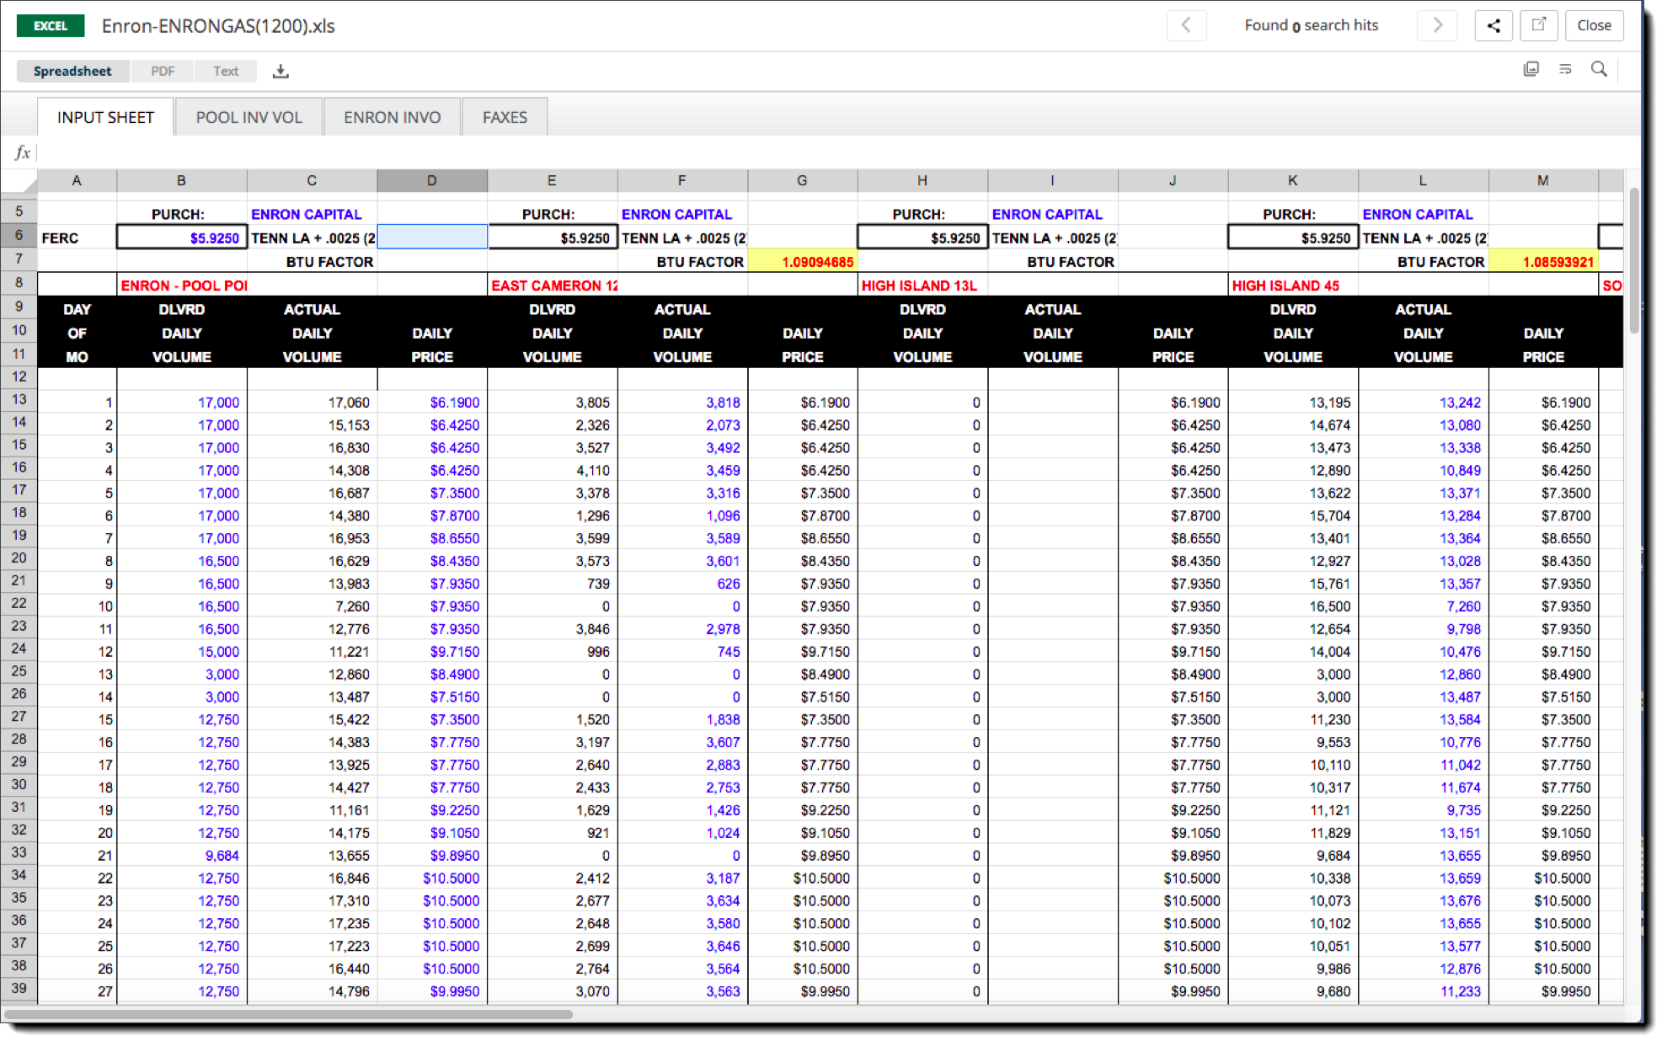Click the PURCH: label in column H

919,215
